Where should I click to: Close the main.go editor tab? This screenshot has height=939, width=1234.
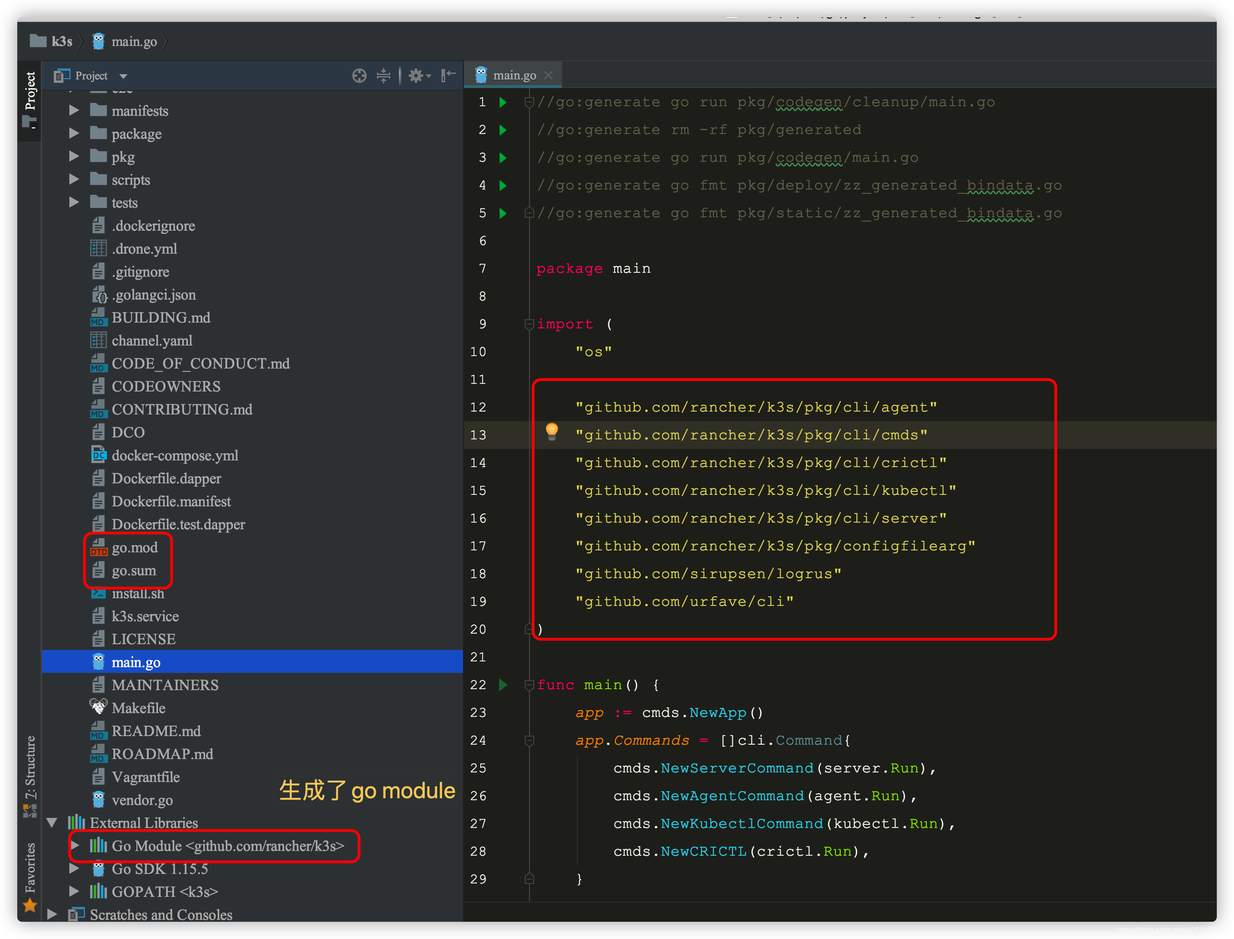[549, 75]
